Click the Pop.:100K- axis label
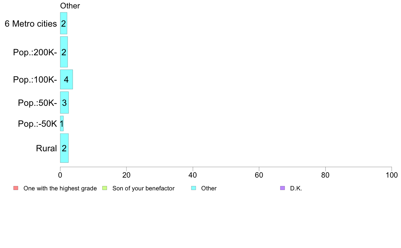Viewport: 401px width, 248px height. coord(35,80)
